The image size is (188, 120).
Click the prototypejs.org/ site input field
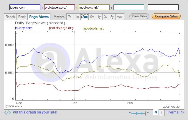[x=60, y=7]
